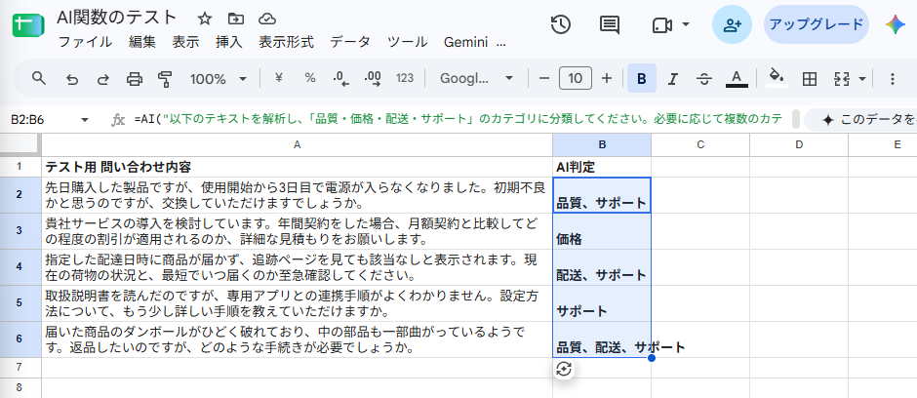Viewport: 917px width, 398px height.
Task: Decrease font size with minus
Action: (x=544, y=78)
